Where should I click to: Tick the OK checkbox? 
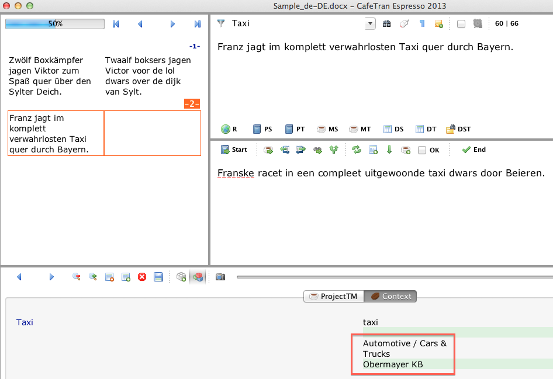[x=422, y=150]
